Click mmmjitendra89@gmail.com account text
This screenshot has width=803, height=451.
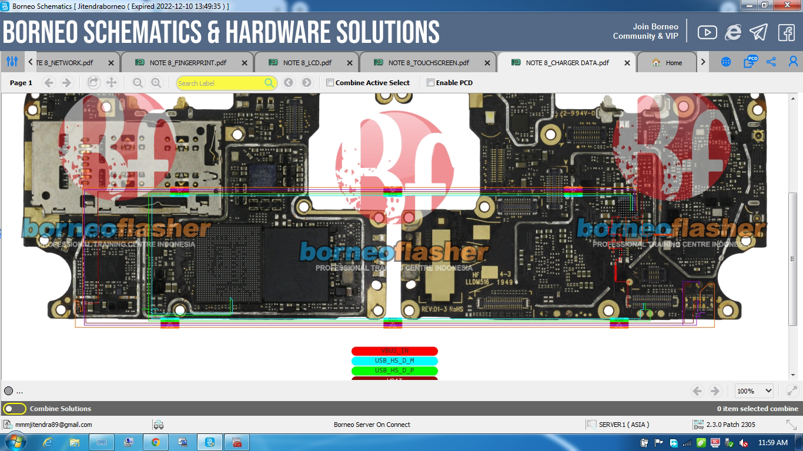53,425
